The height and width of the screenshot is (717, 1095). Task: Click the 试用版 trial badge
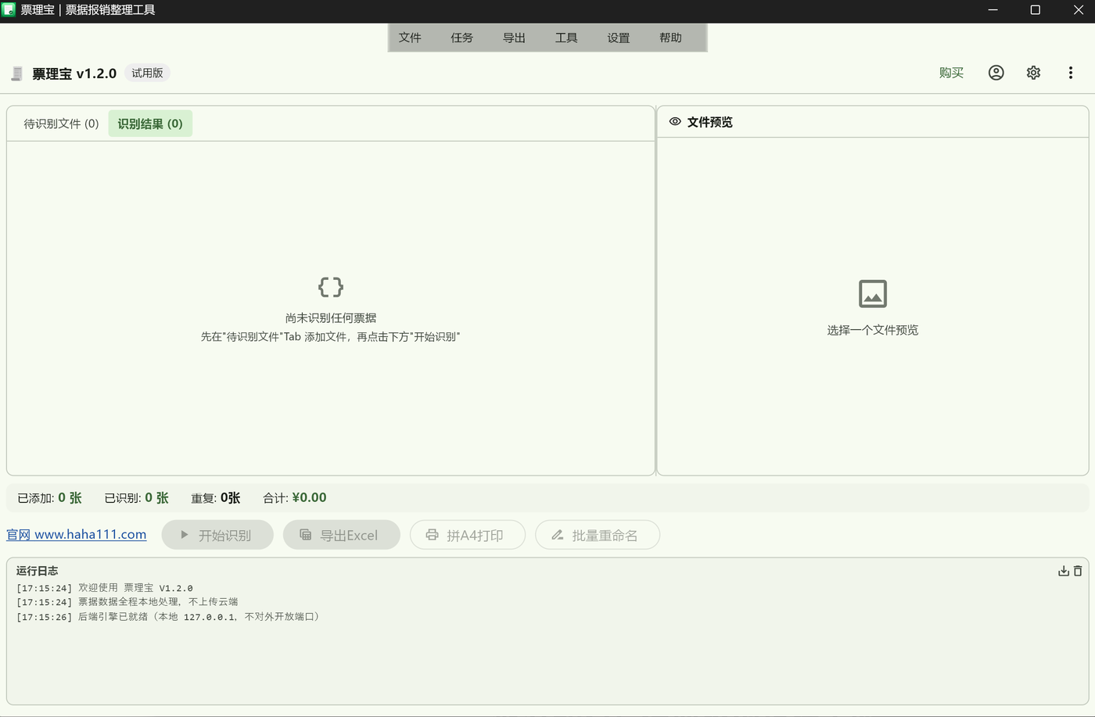[x=147, y=73]
